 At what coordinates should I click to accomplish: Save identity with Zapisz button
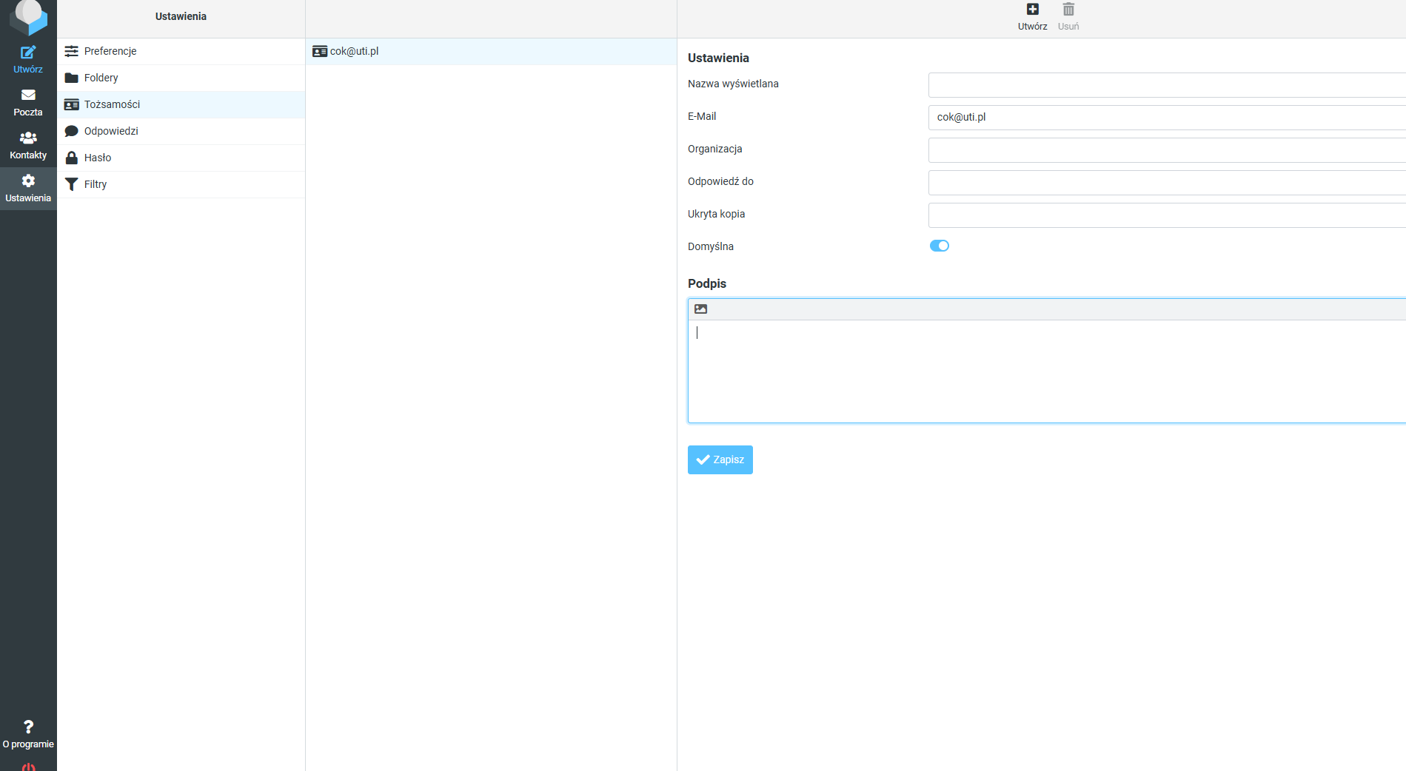[x=720, y=459]
